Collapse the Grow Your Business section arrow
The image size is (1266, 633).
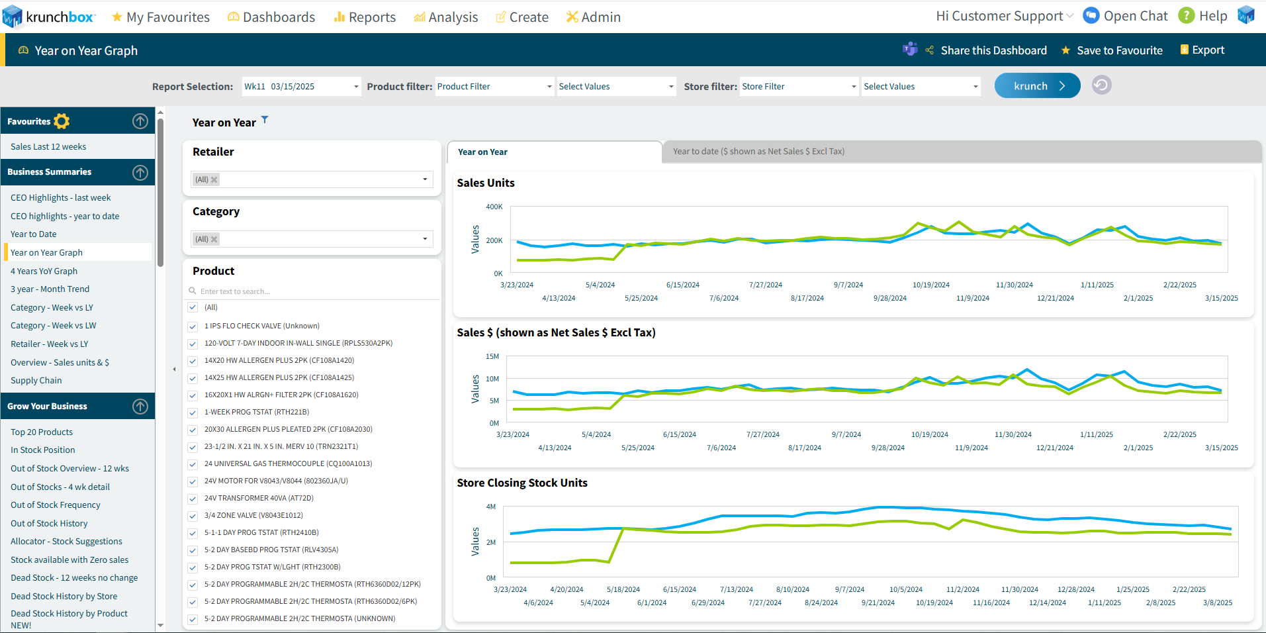click(x=140, y=407)
